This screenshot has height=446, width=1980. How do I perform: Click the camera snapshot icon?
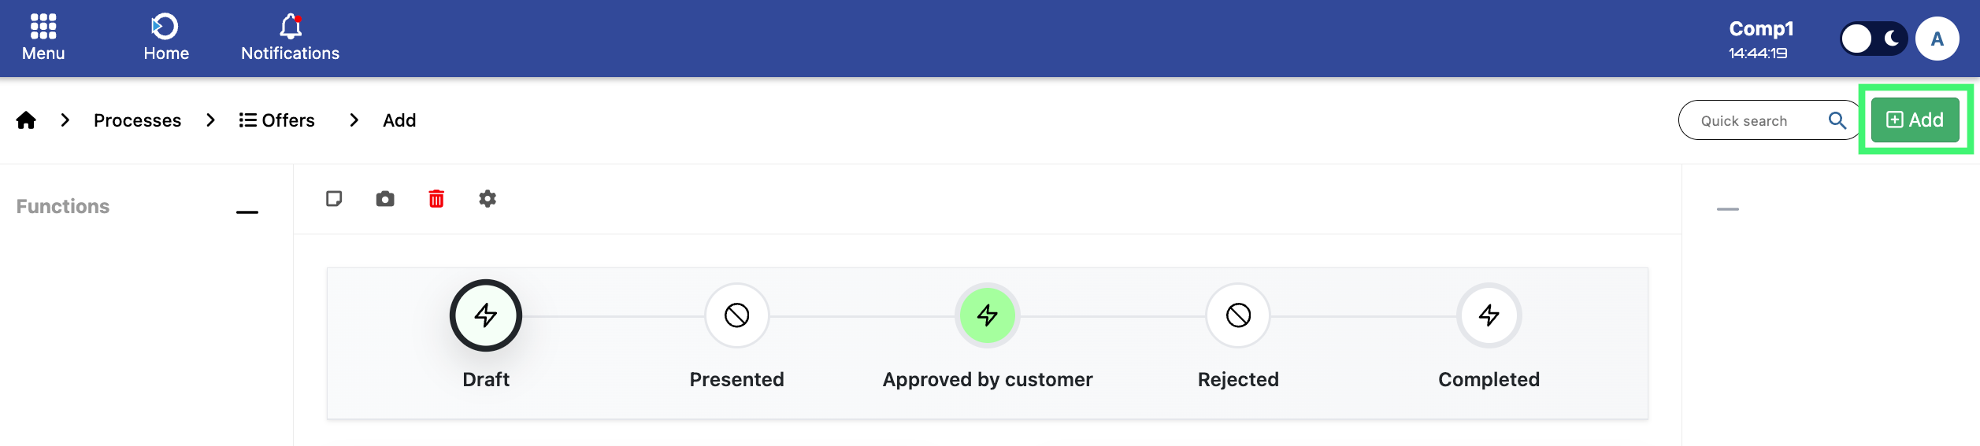tap(385, 199)
